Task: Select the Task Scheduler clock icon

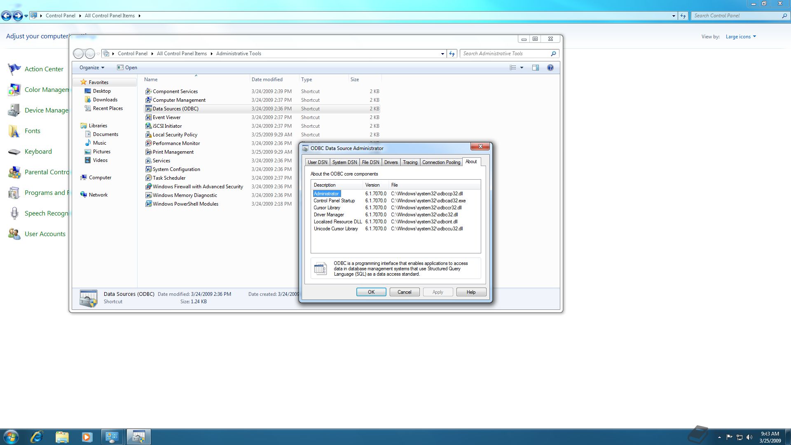Action: click(x=148, y=178)
